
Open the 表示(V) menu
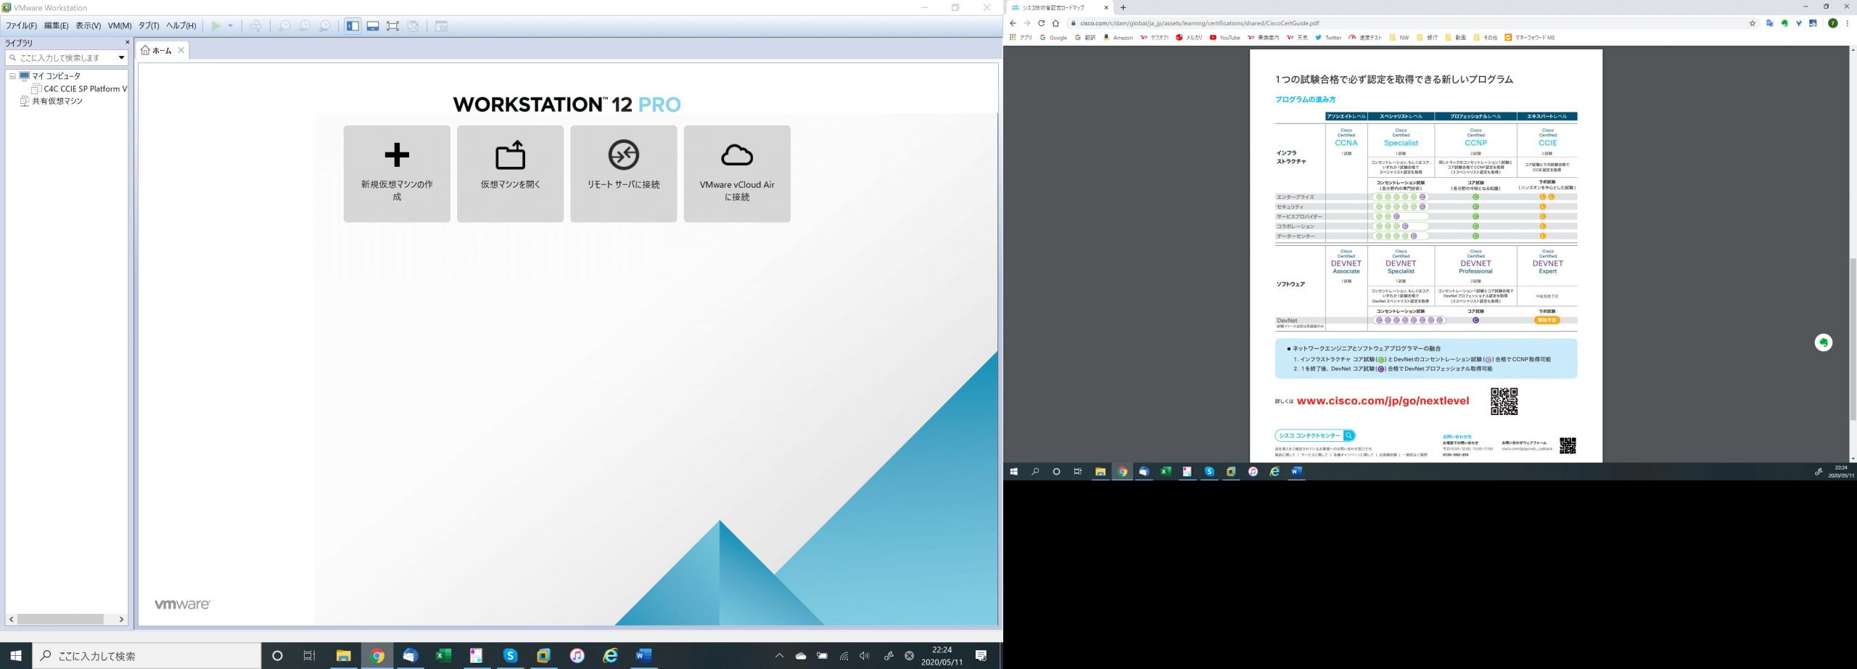[88, 25]
